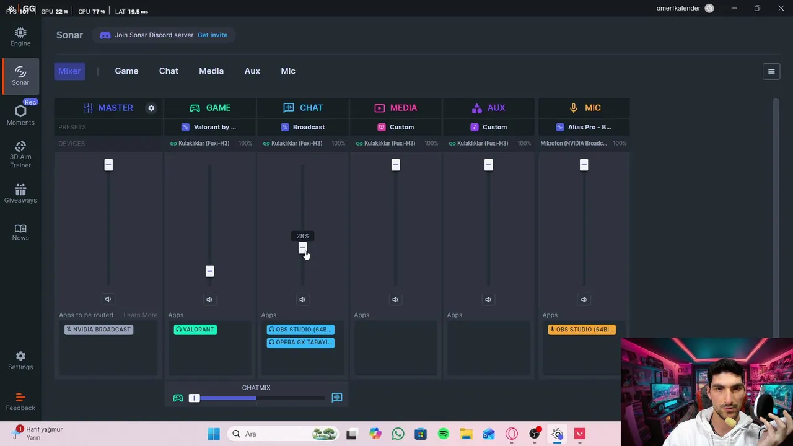Viewport: 793px width, 446px height.
Task: Switch to the Media tab
Action: point(211,71)
